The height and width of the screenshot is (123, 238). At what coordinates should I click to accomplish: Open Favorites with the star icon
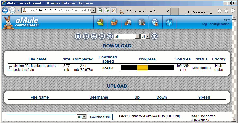pos(226,11)
